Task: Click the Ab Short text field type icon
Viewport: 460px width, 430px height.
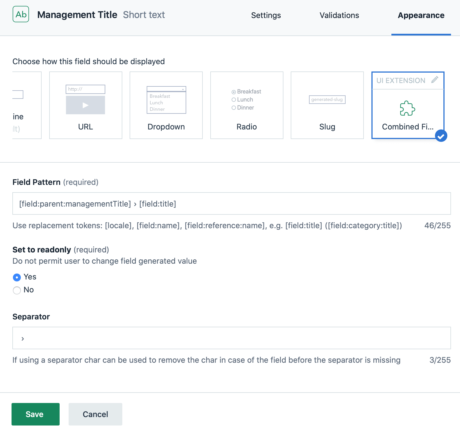Action: tap(21, 14)
